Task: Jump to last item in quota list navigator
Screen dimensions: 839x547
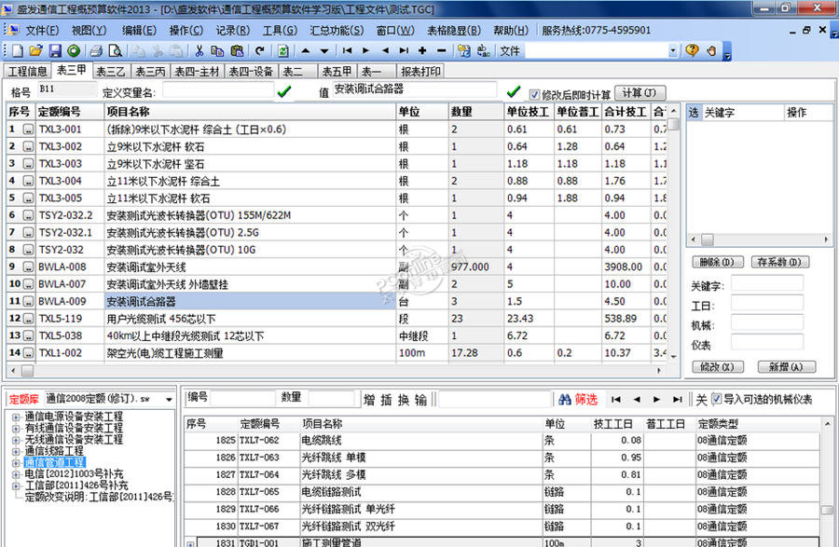Action: click(678, 400)
